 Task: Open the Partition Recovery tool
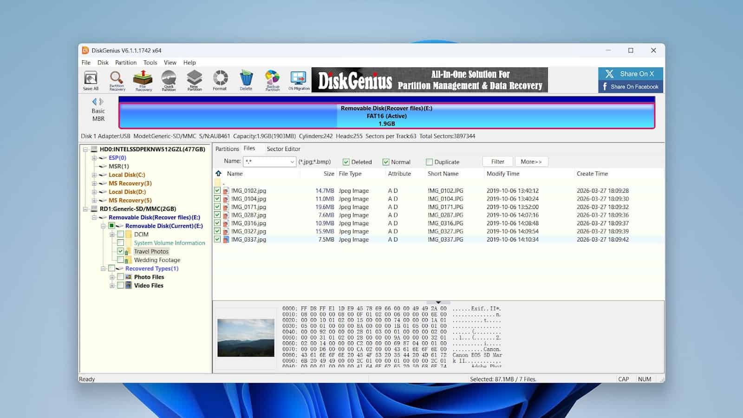[117, 80]
